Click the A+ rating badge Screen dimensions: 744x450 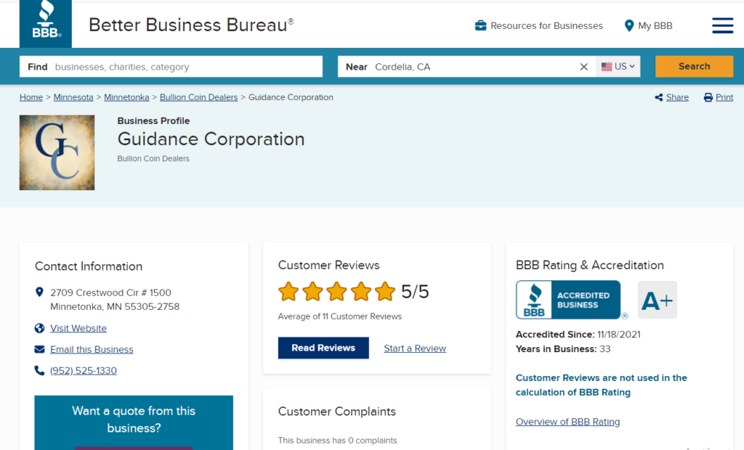coord(657,300)
